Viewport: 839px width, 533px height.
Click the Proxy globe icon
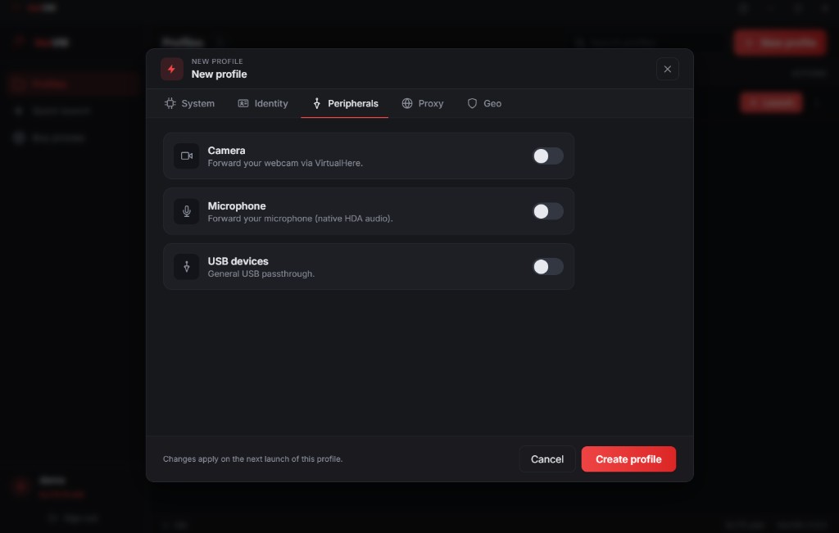(x=407, y=103)
